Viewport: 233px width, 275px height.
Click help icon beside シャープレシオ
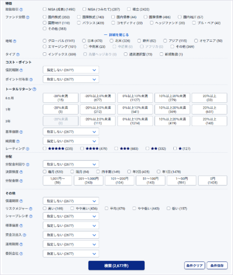pos(31,216)
